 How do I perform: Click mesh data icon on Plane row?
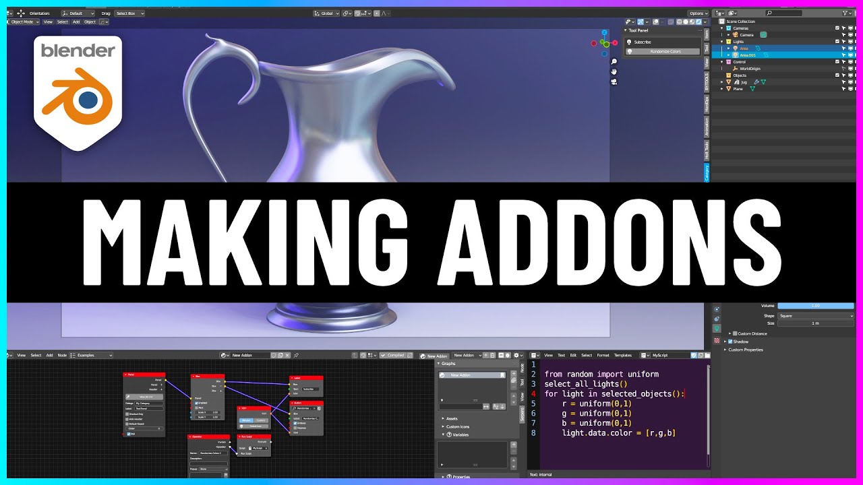coord(752,89)
